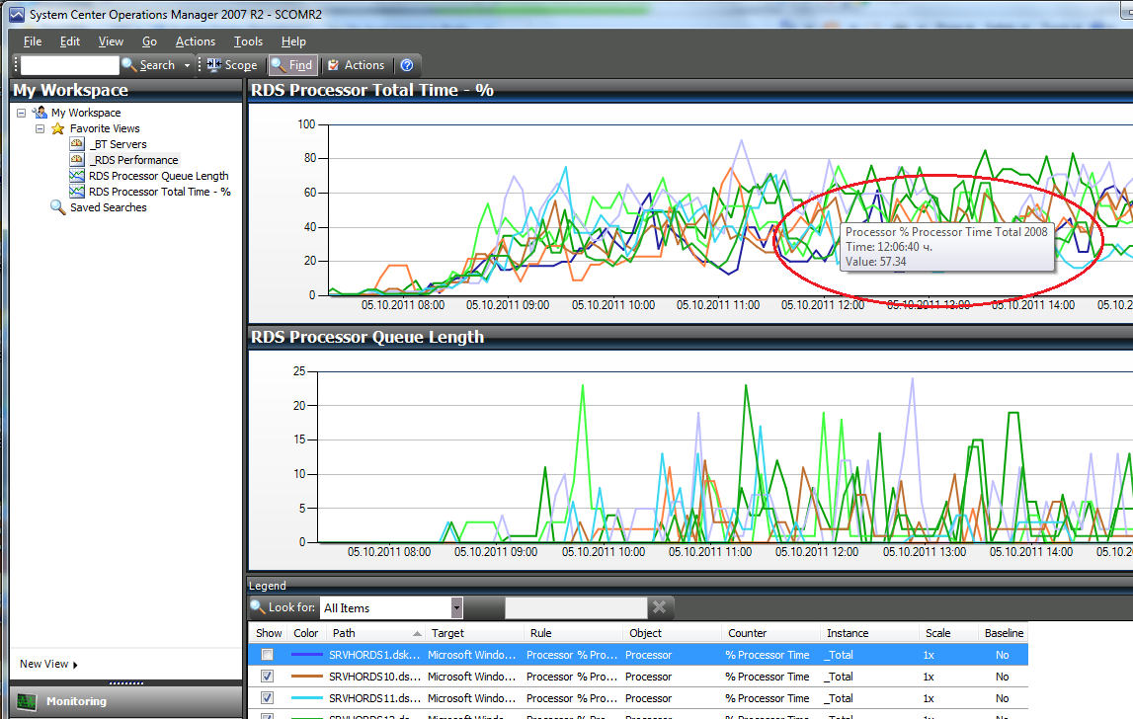Click the Show column header

[268, 633]
